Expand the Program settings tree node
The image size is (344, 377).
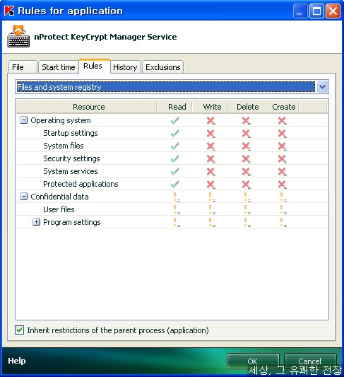pyautogui.click(x=36, y=222)
